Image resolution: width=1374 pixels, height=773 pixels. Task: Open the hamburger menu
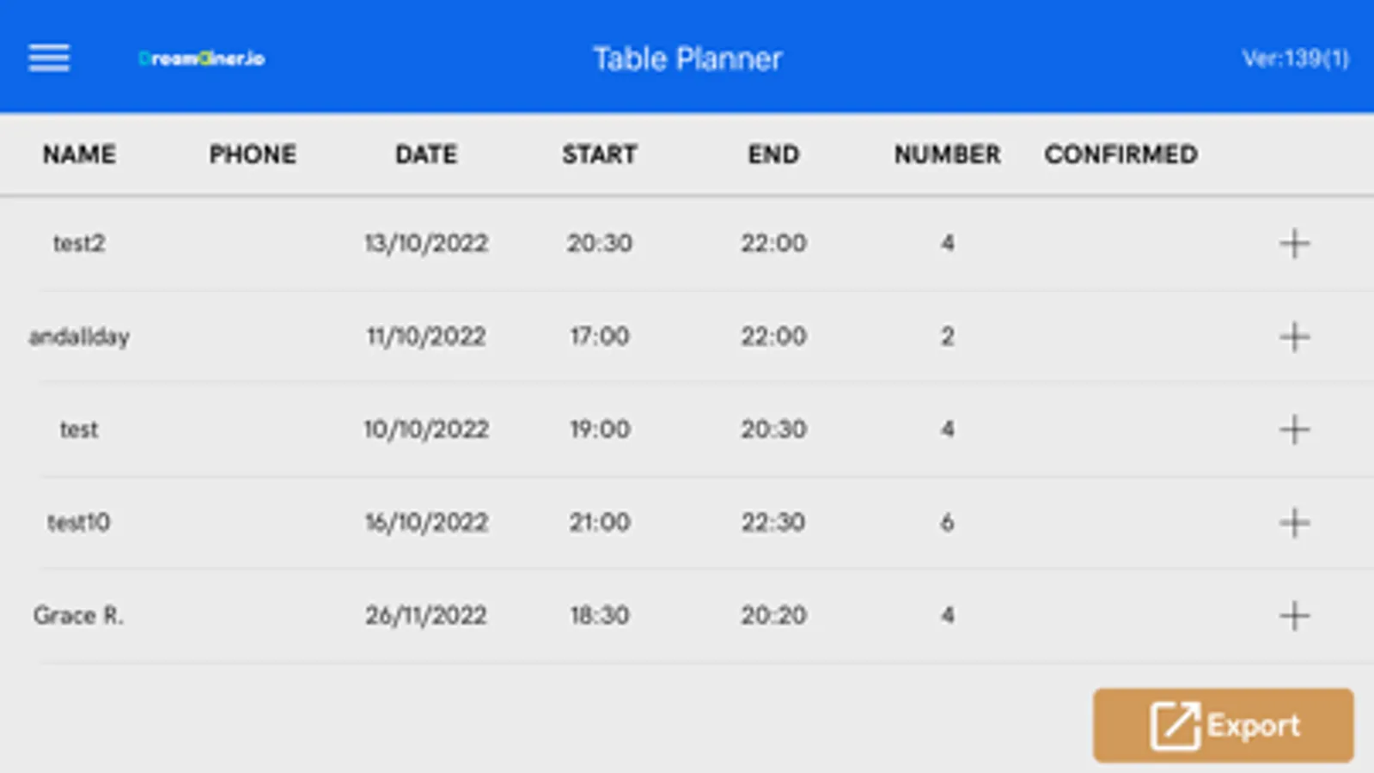49,58
